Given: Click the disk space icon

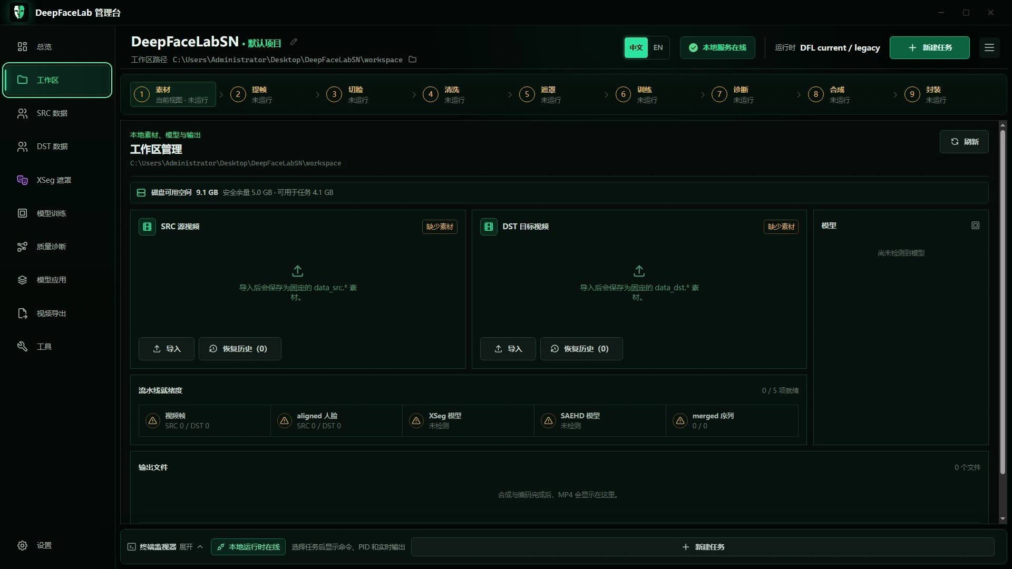Looking at the screenshot, I should coord(141,193).
